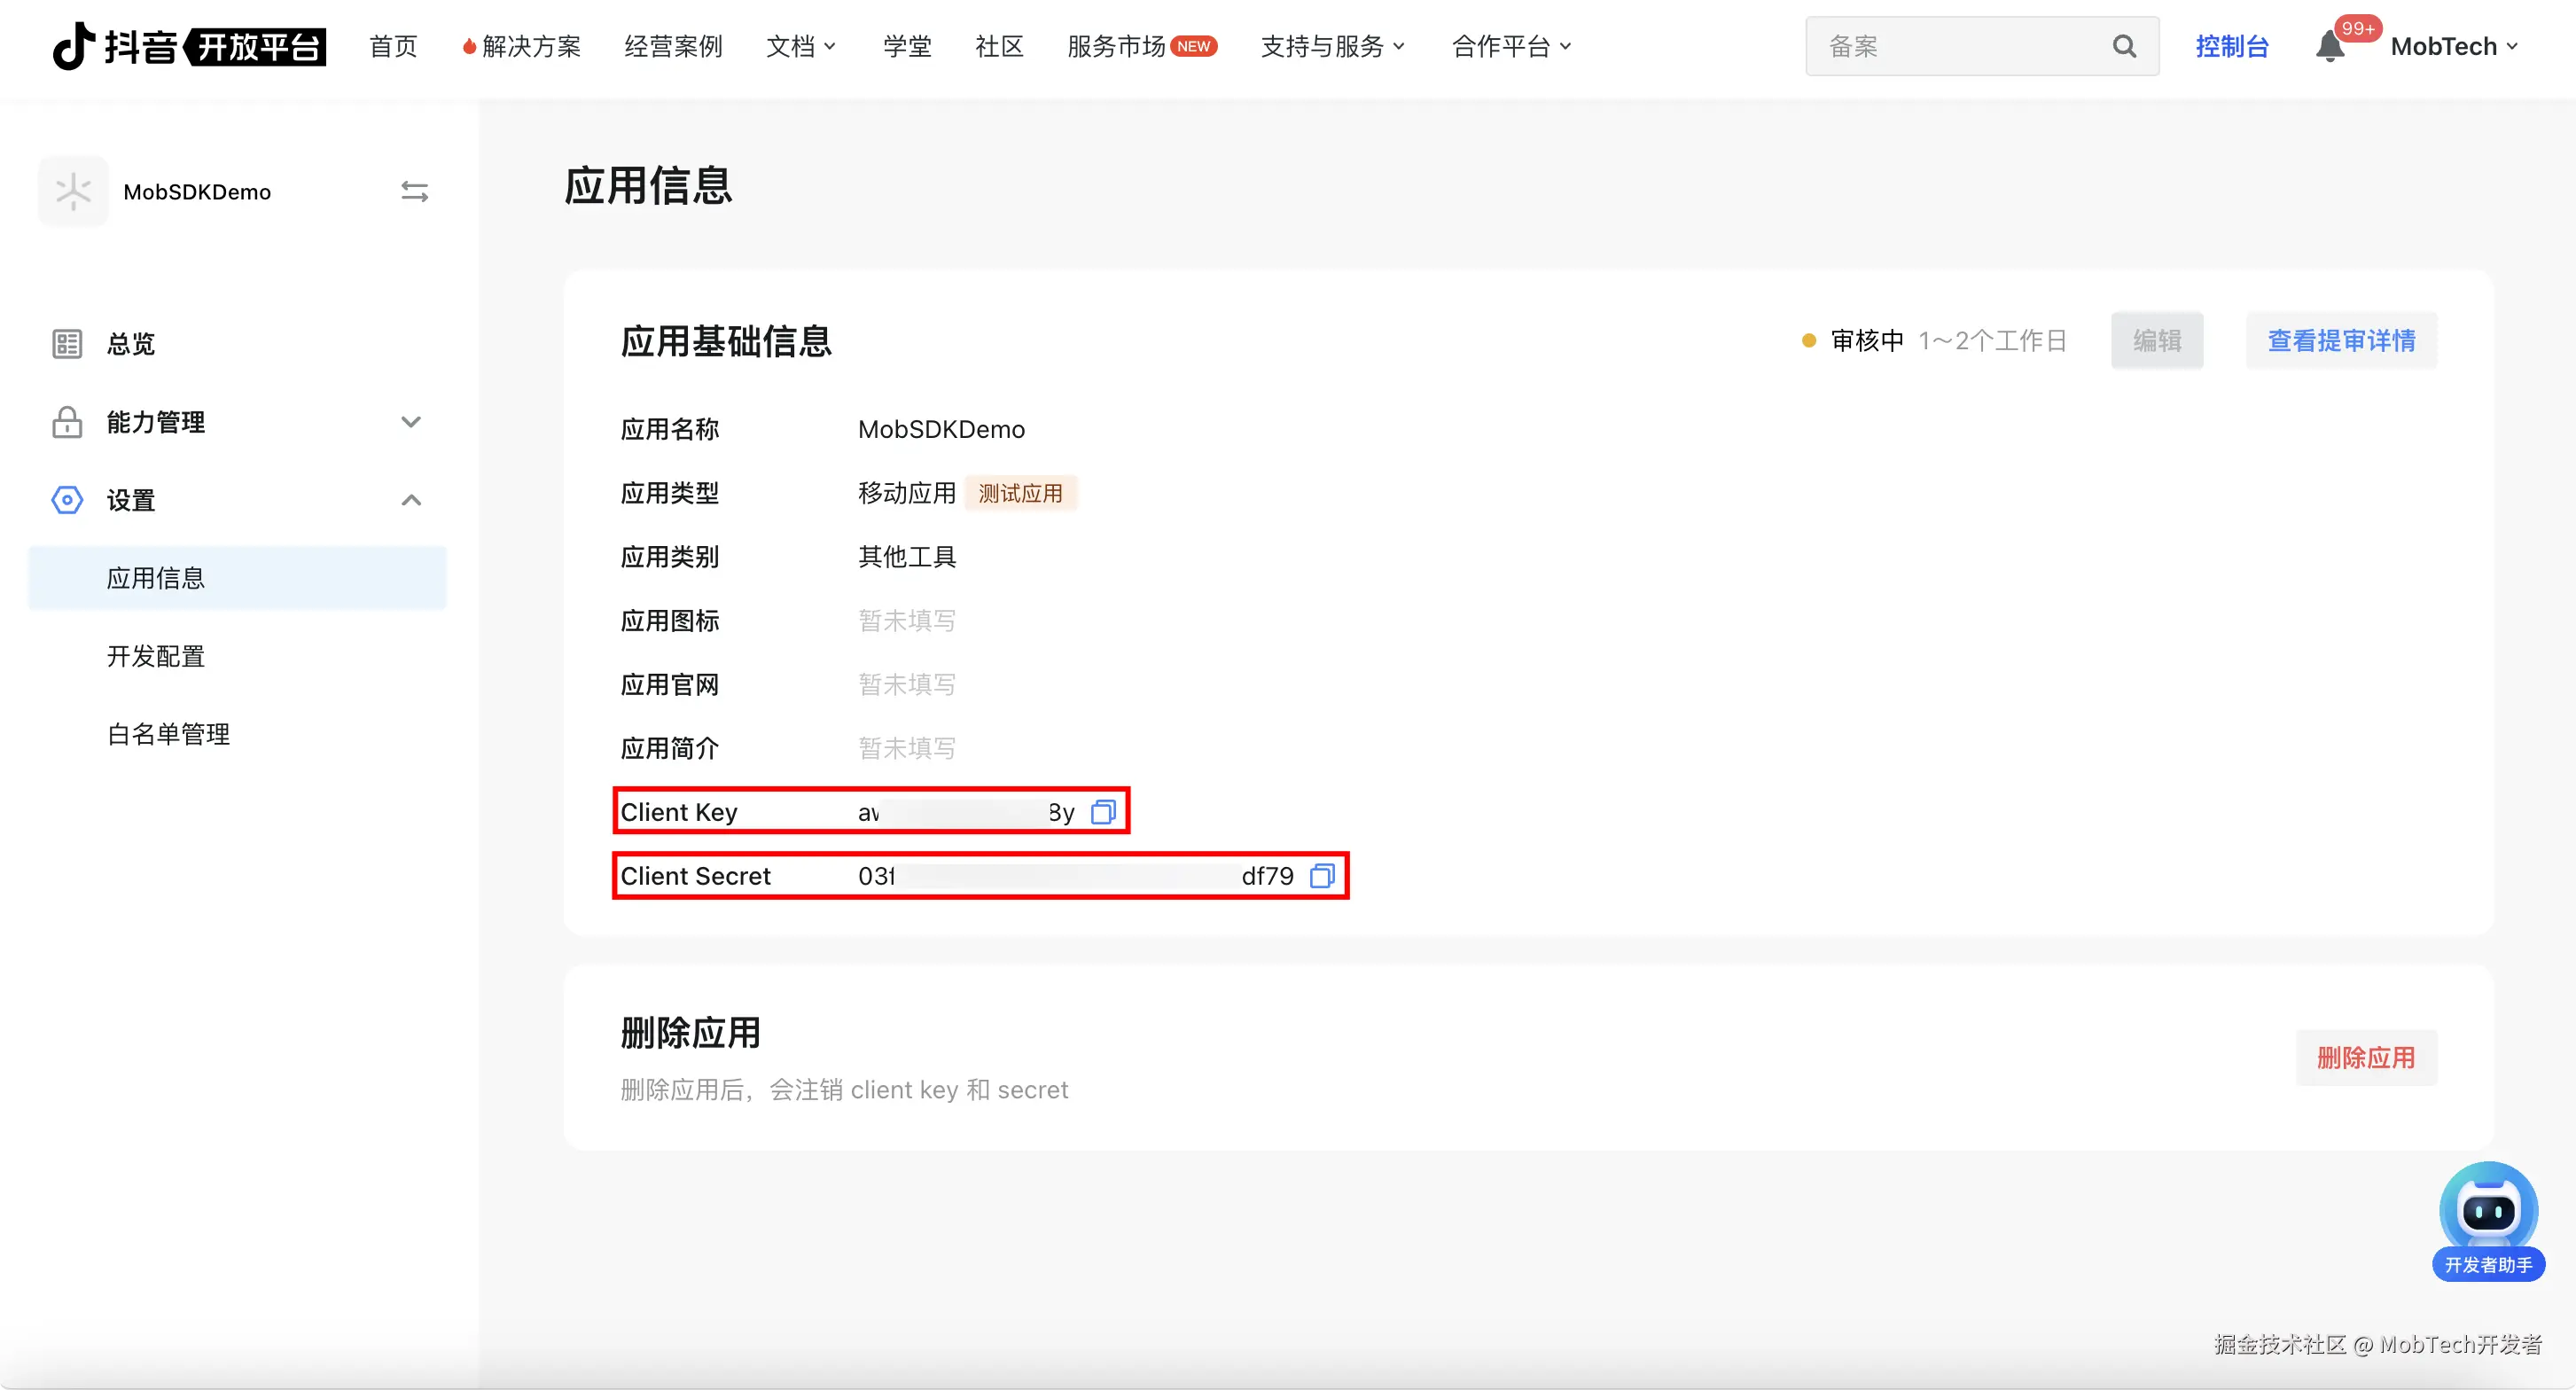Click the settings hexagon icon
This screenshot has width=2576, height=1390.
67,500
